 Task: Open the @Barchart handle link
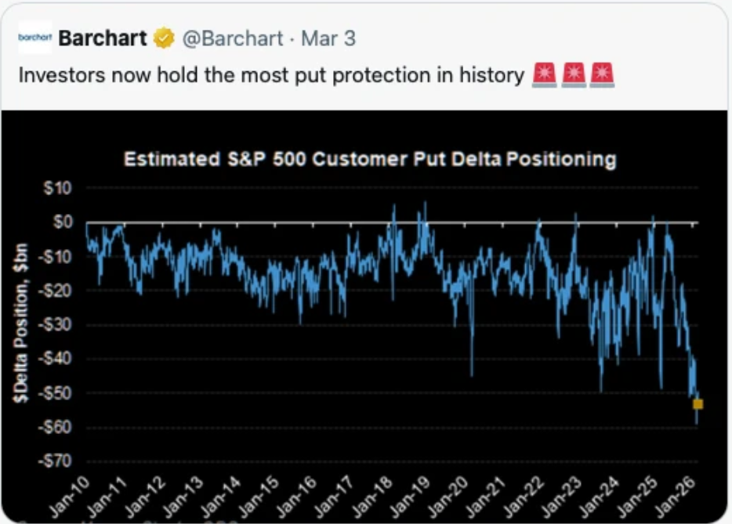(232, 38)
